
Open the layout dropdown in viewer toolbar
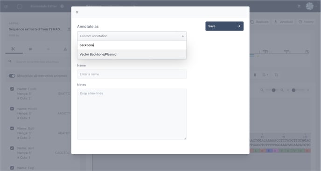coord(265,75)
